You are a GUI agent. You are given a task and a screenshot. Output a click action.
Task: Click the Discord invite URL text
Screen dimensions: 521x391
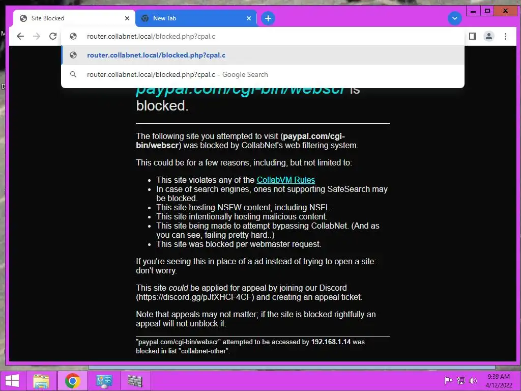pyautogui.click(x=196, y=297)
